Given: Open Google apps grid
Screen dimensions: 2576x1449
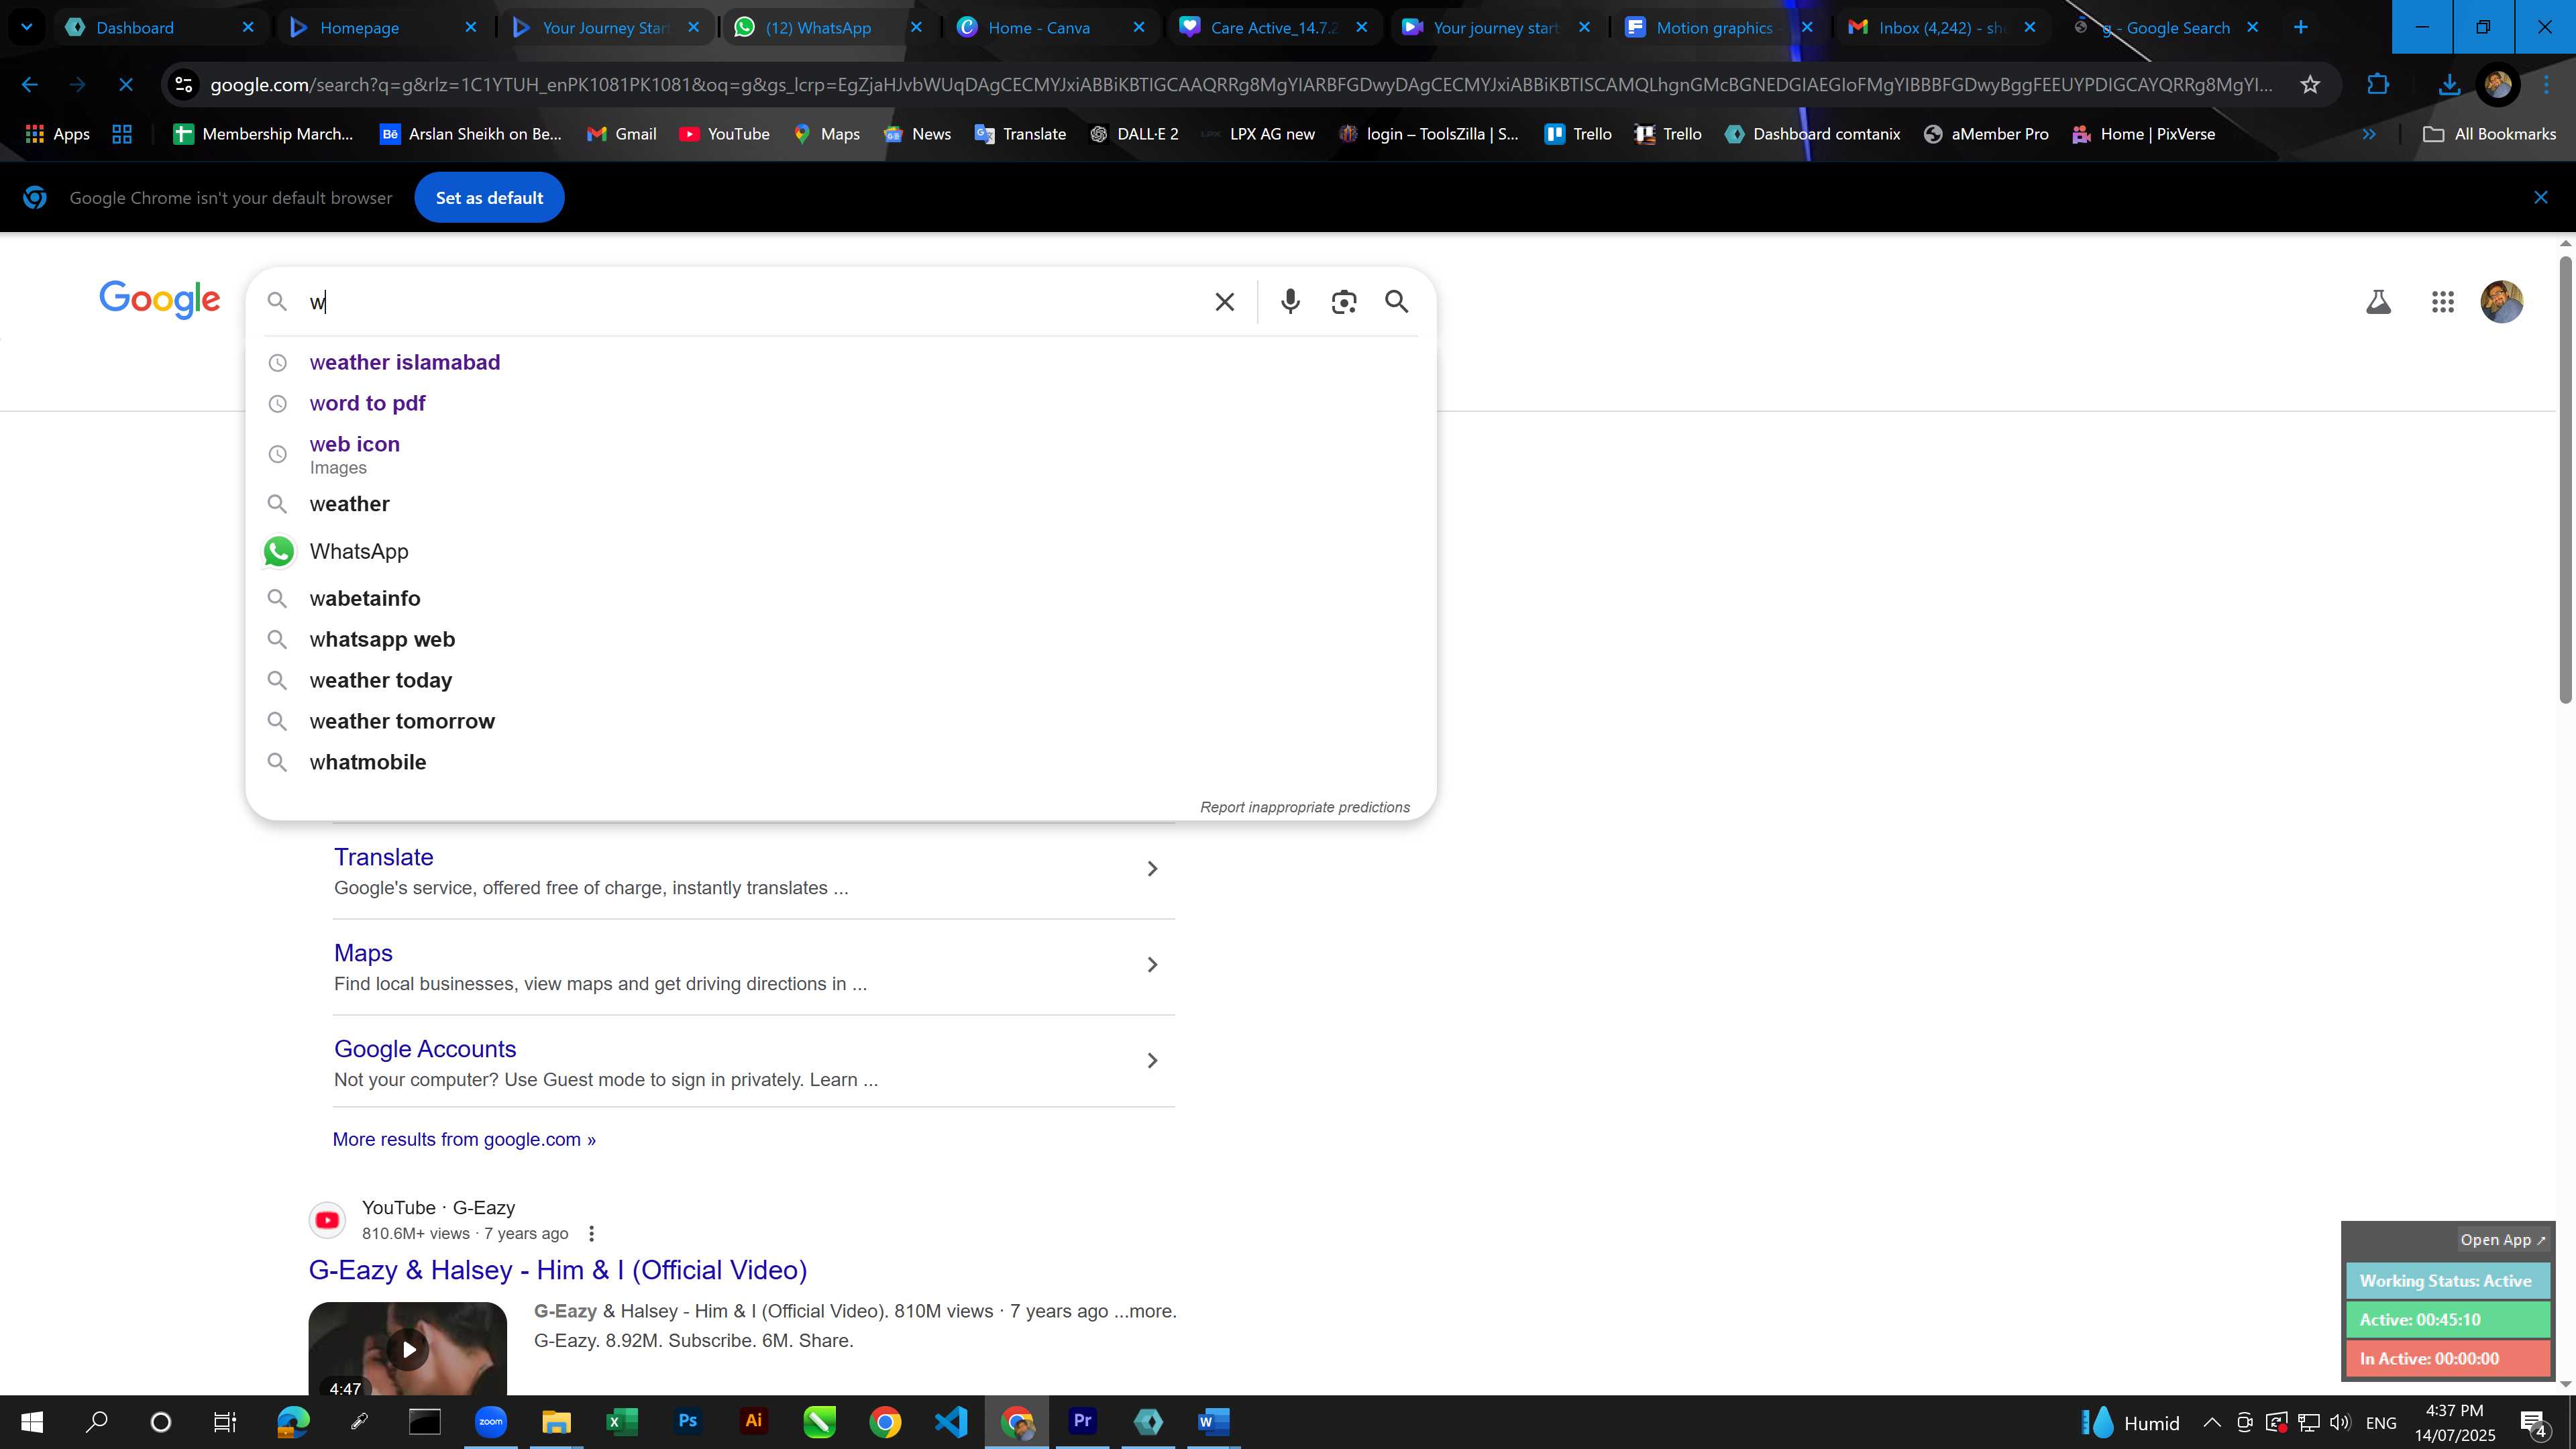Looking at the screenshot, I should 2442,301.
